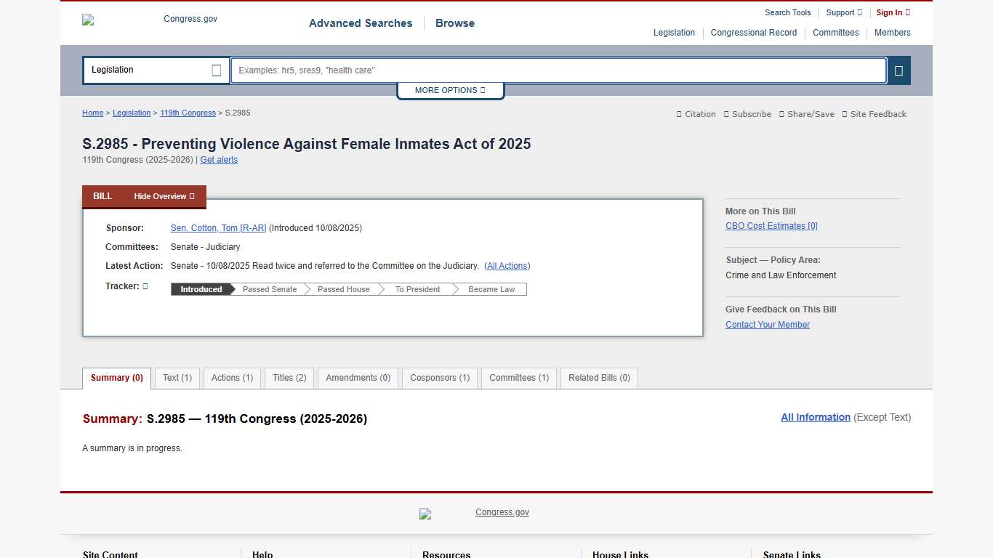Hide the bill Overview panel
The height and width of the screenshot is (558, 993).
pyautogui.click(x=164, y=196)
